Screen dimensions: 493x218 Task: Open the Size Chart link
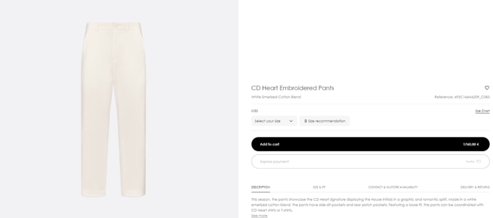tap(482, 111)
